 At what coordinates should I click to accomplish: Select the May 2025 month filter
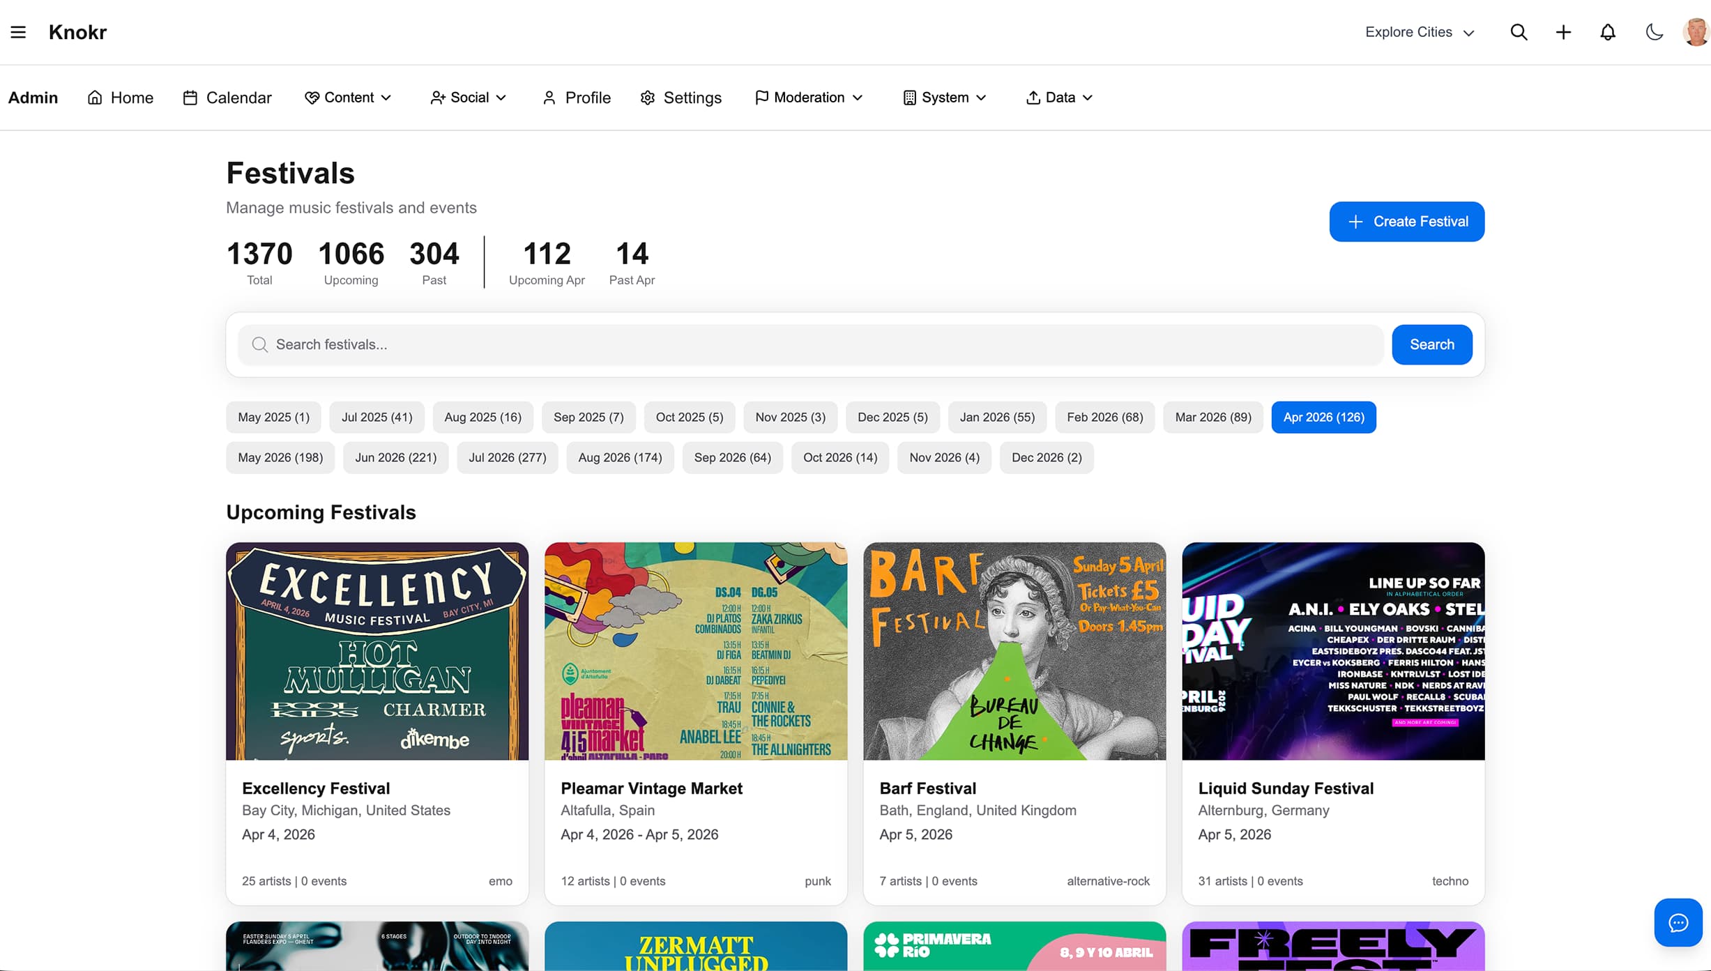click(x=273, y=417)
